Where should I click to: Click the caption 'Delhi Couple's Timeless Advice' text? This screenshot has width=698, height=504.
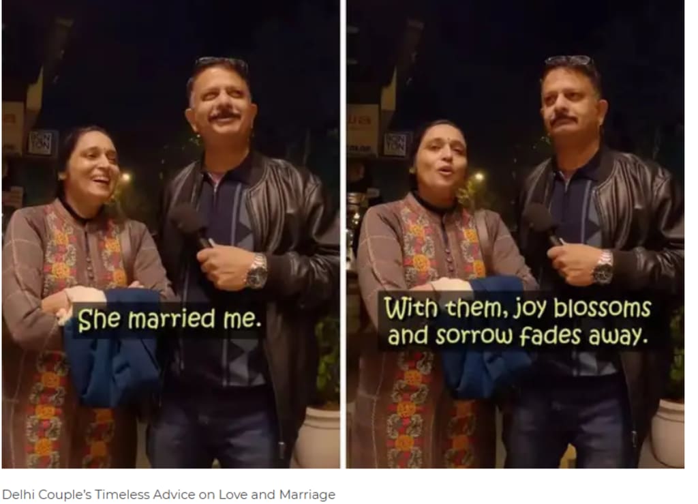(x=169, y=494)
